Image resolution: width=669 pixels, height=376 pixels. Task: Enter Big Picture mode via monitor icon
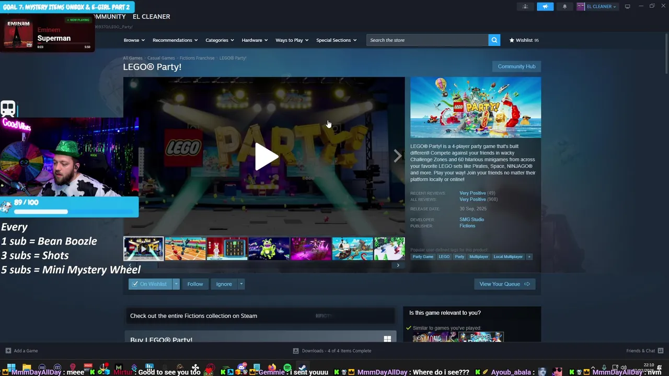click(x=627, y=6)
